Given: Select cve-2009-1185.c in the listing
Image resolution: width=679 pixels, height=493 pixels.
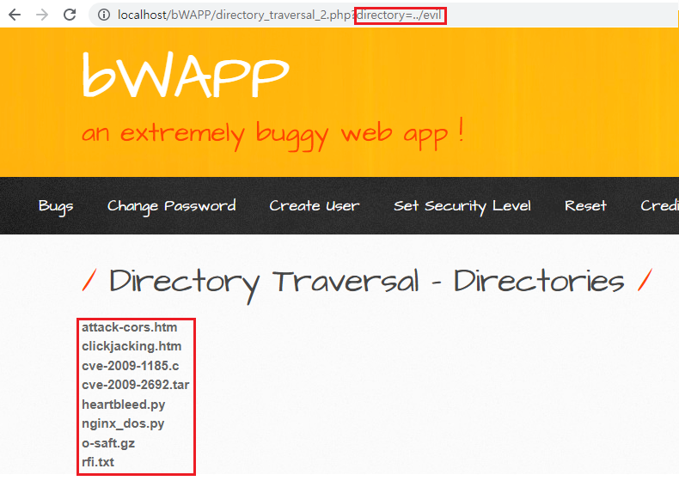Looking at the screenshot, I should pyautogui.click(x=131, y=366).
